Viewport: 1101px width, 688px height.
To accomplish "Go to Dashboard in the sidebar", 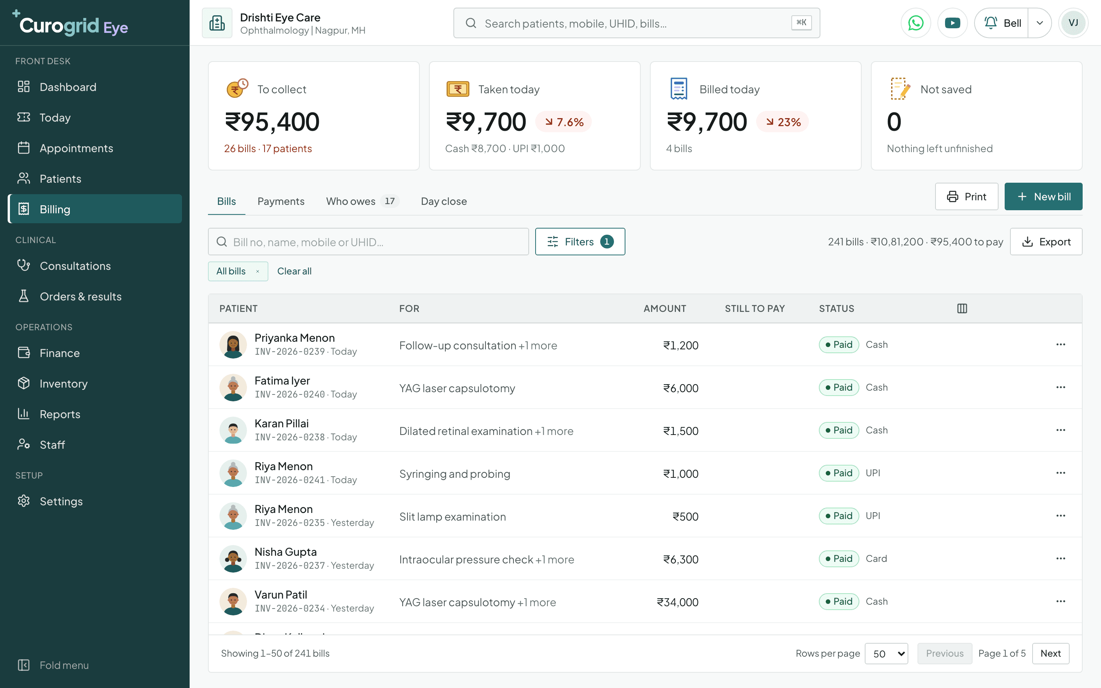I will (95, 87).
